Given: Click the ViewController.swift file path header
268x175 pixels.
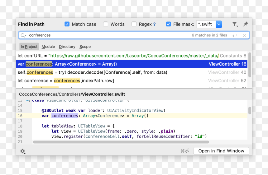Looking at the screenshot, I should pos(72,94).
